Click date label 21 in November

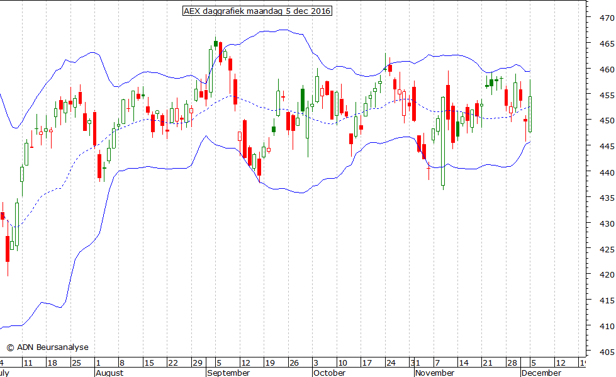[x=488, y=363]
